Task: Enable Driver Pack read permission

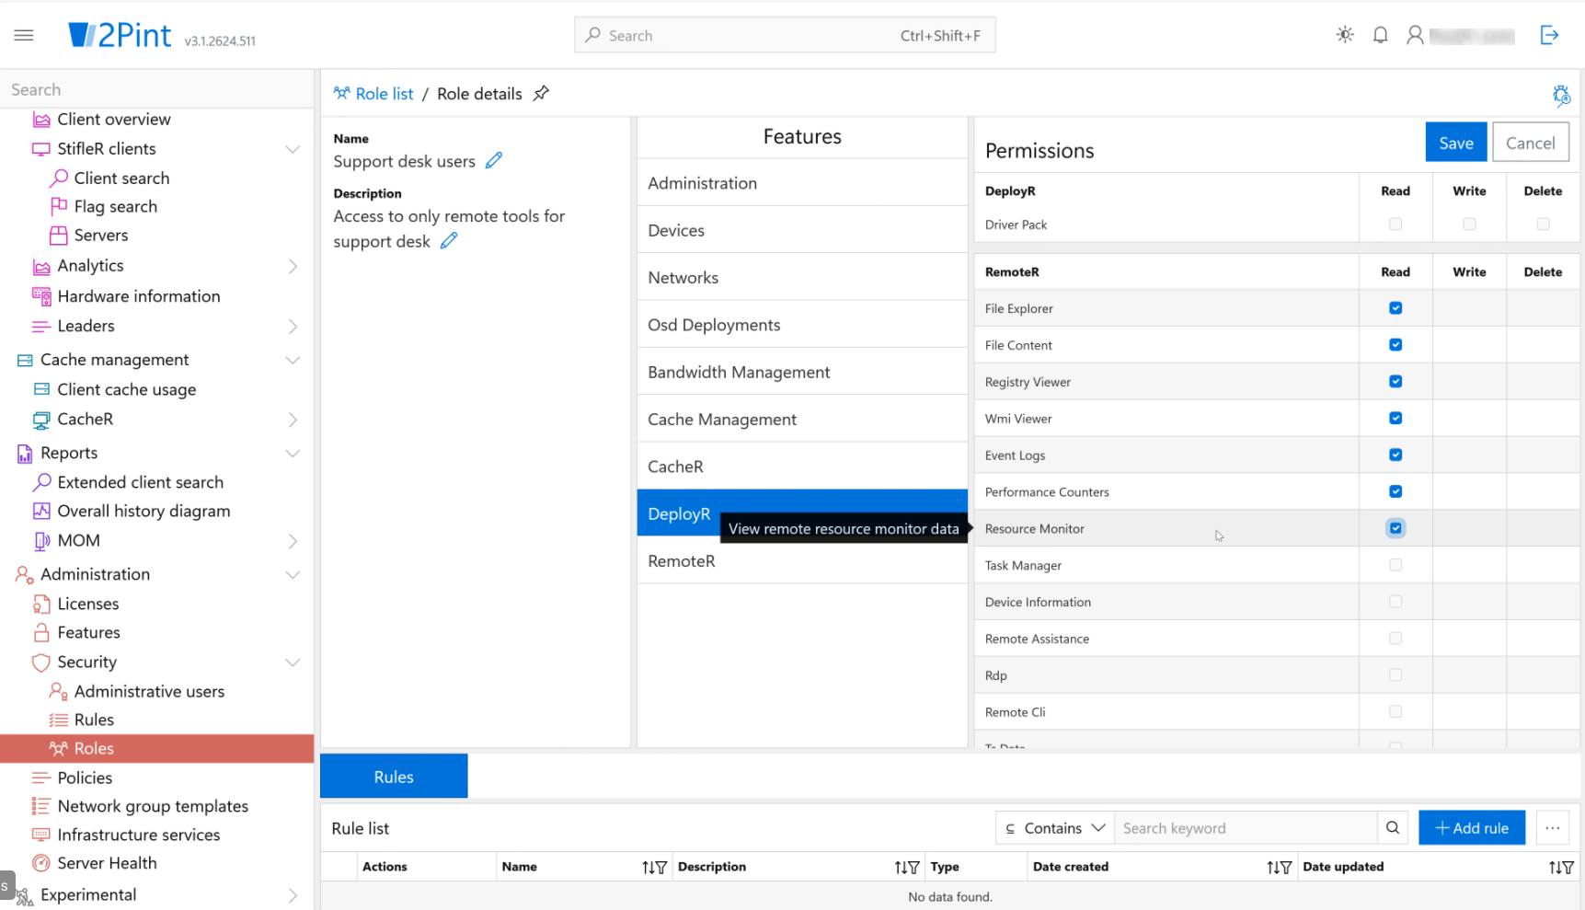Action: coord(1395,224)
